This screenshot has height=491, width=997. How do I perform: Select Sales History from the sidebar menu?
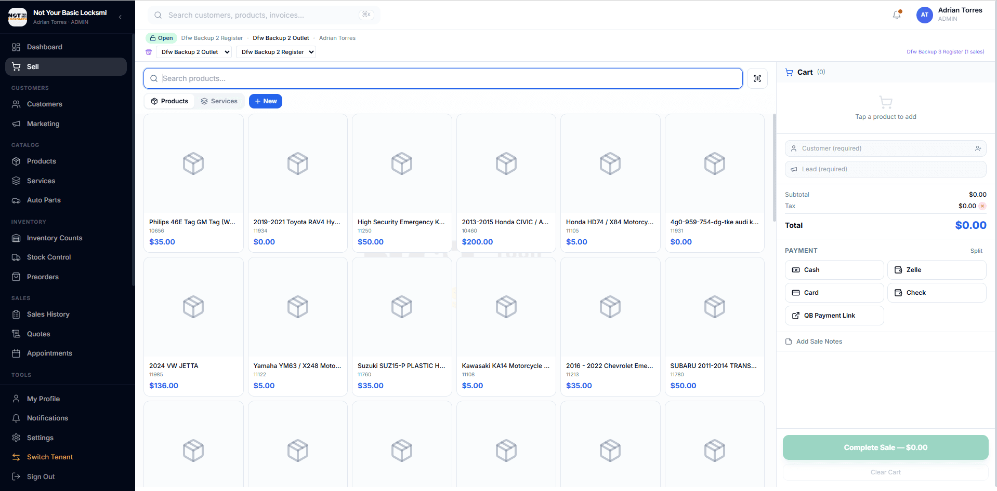[48, 314]
